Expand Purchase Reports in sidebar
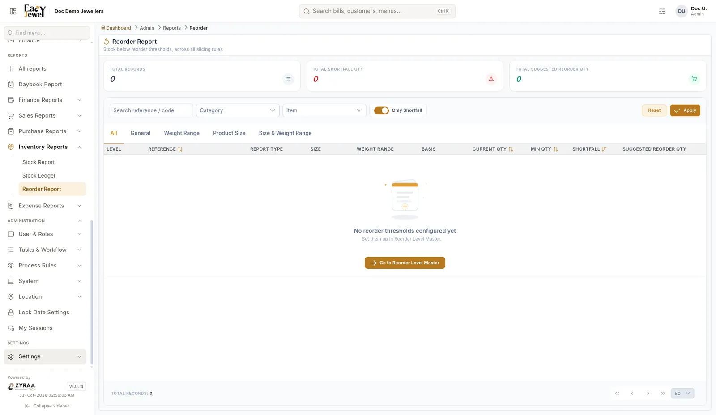This screenshot has width=716, height=415. pos(45,131)
